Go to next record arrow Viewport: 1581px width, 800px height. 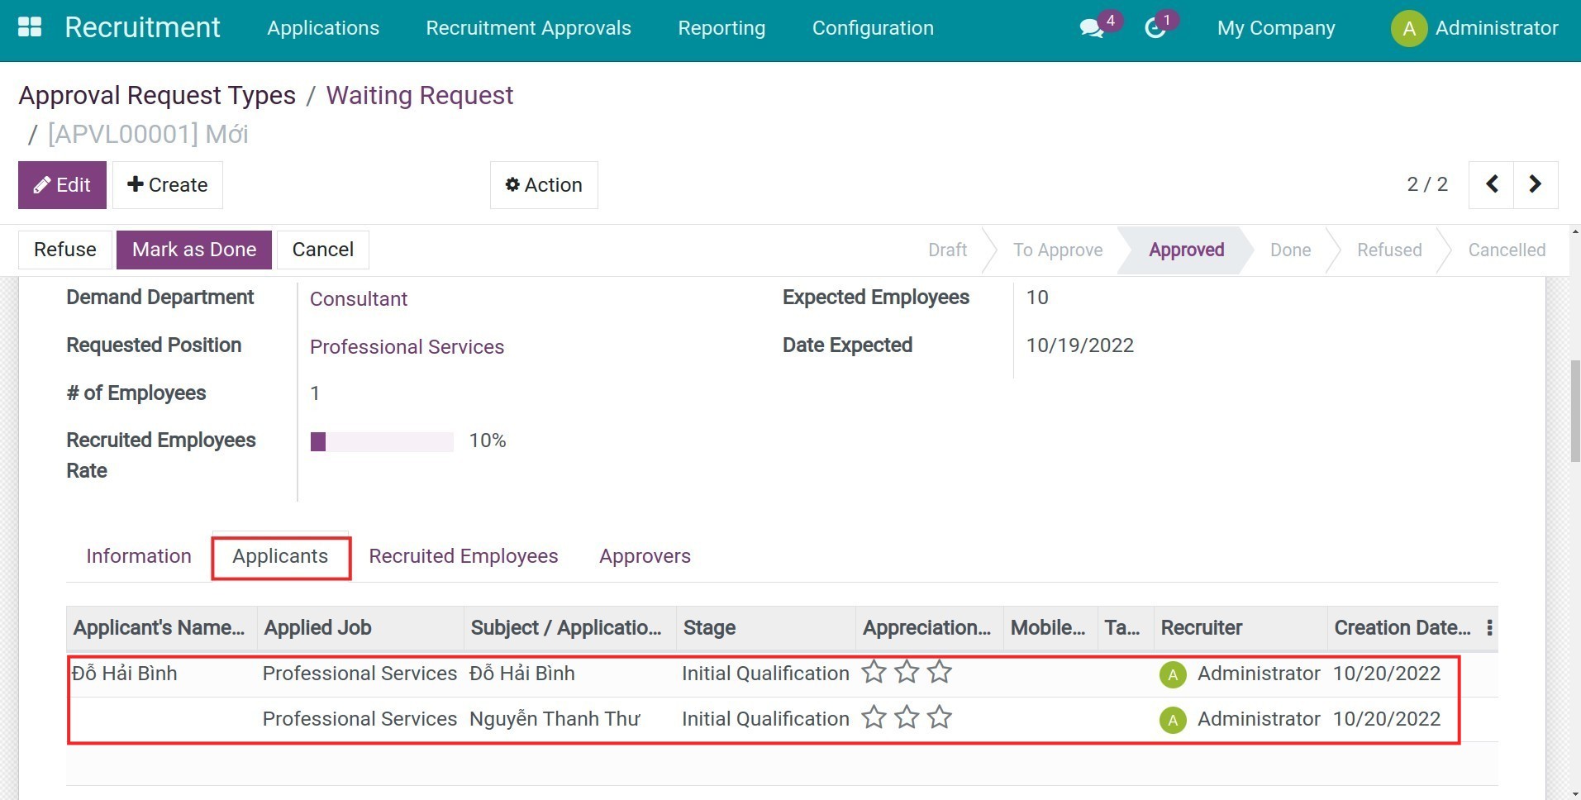tap(1536, 184)
